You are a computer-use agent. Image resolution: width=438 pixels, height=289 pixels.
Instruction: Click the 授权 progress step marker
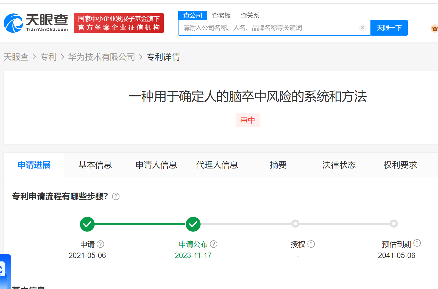pyautogui.click(x=295, y=224)
